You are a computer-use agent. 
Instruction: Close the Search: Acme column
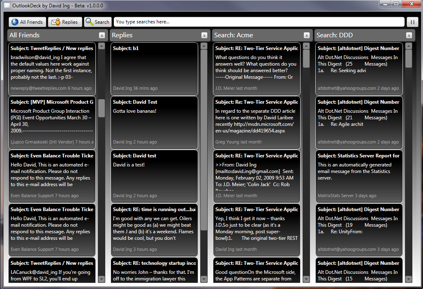tap(306, 35)
